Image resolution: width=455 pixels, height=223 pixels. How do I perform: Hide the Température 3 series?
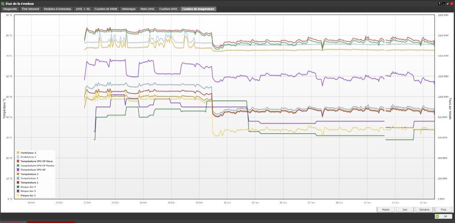coord(27,174)
